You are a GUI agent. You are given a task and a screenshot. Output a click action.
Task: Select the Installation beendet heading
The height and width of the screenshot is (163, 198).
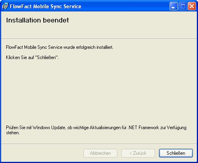point(37,20)
